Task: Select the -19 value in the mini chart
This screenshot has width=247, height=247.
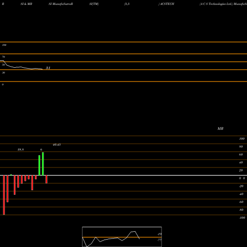Action: coord(159,234)
